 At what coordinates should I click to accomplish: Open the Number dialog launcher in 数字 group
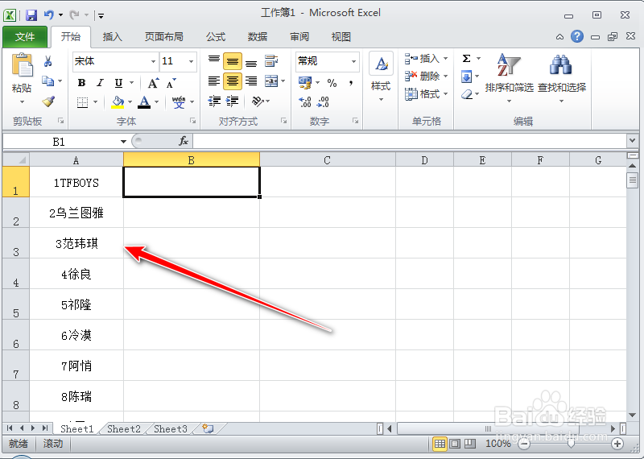[355, 121]
